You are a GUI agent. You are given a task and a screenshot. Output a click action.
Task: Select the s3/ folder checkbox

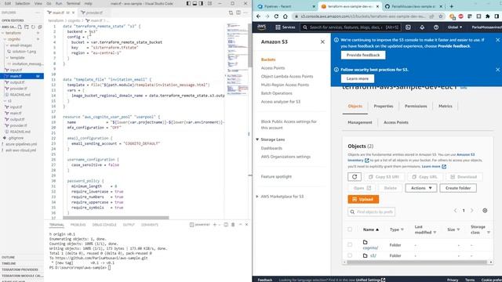pos(350,255)
